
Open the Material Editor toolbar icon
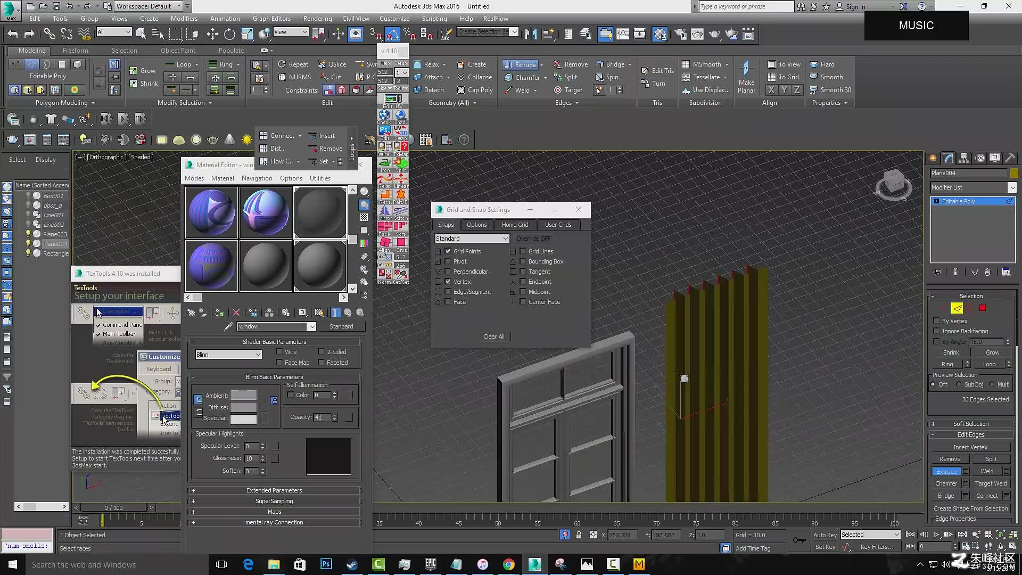pyautogui.click(x=660, y=34)
